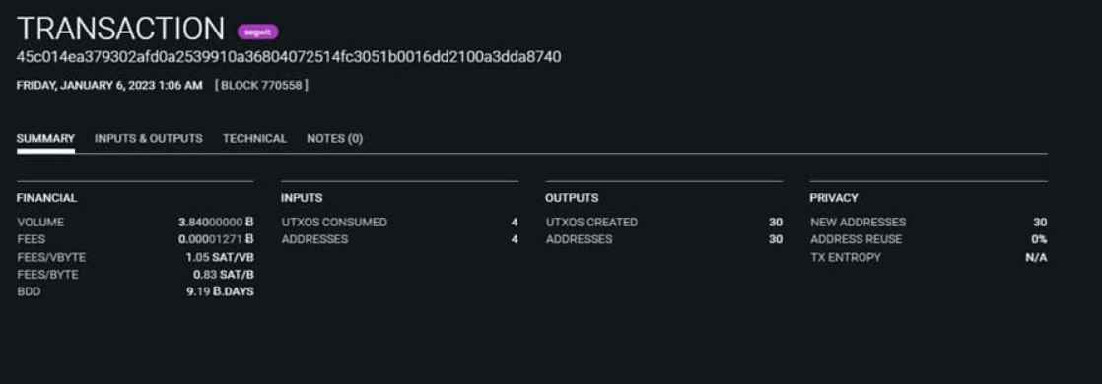Open the Technical tab

(254, 138)
